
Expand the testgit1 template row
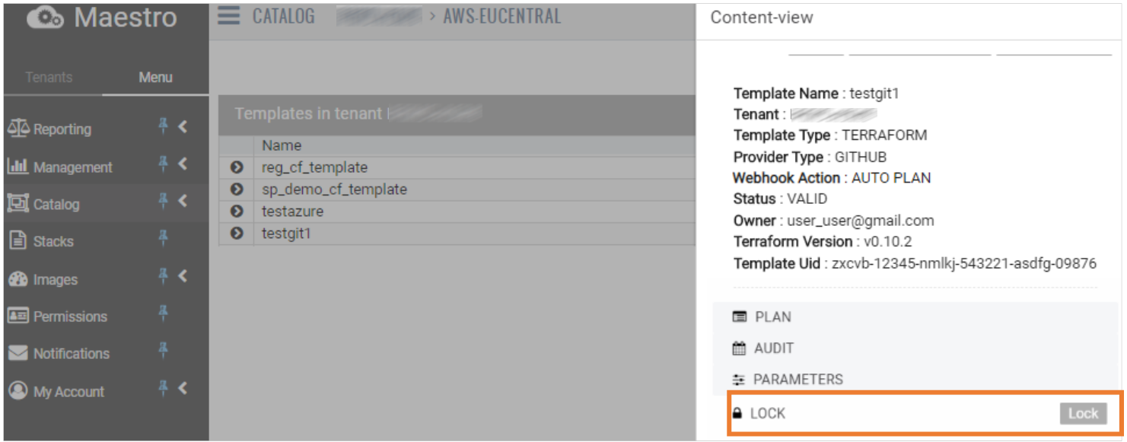pyautogui.click(x=235, y=233)
